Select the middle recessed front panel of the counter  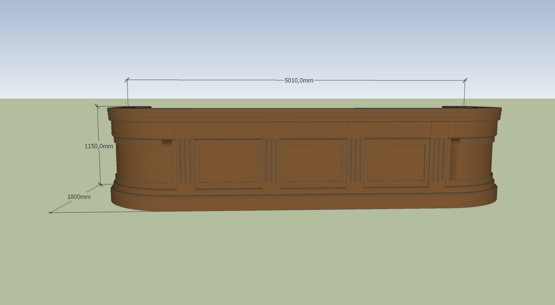click(x=313, y=163)
